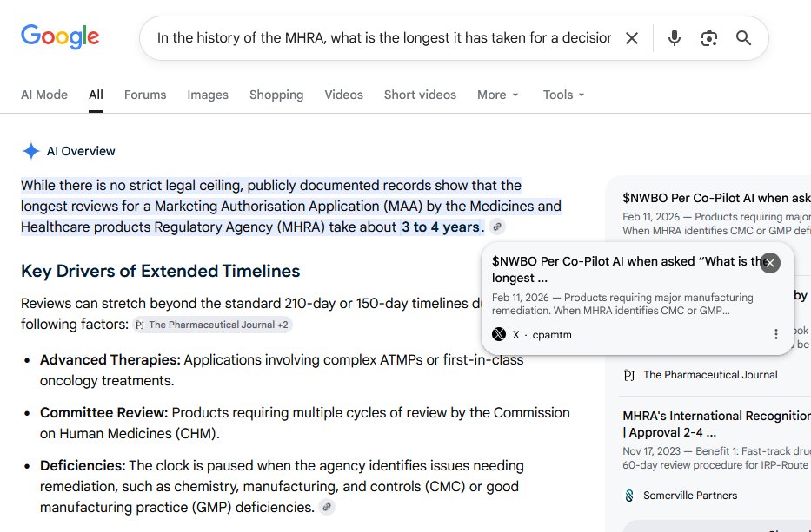Click the X logo icon for cpamtm
The width and height of the screenshot is (811, 532).
[x=499, y=334]
